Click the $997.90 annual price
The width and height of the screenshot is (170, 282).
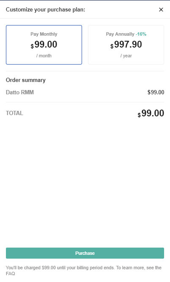point(126,45)
